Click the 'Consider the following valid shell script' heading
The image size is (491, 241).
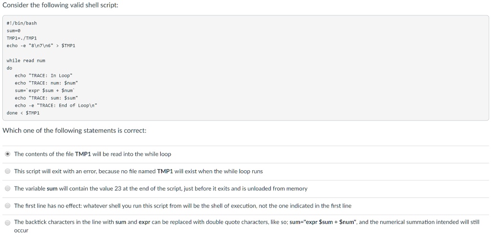(60, 5)
